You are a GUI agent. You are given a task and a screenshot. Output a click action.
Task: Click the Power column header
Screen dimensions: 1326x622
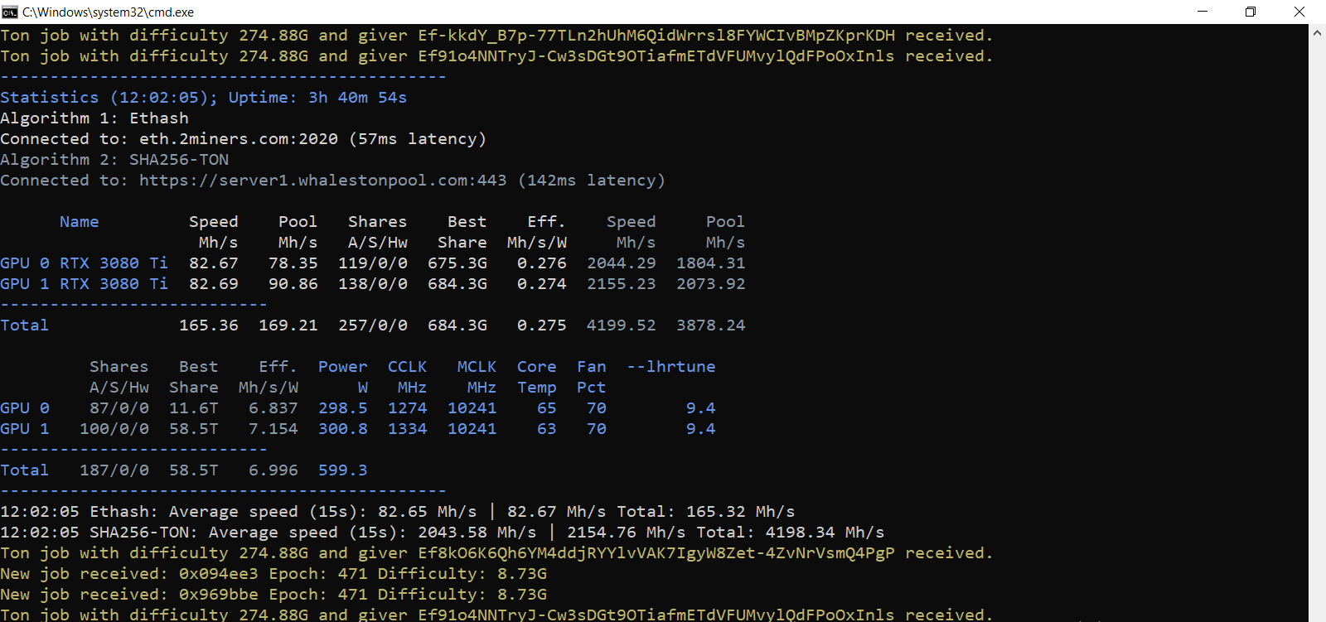pyautogui.click(x=342, y=367)
